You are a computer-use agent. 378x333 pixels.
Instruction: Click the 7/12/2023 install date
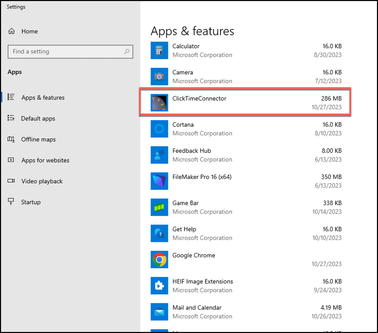[328, 81]
